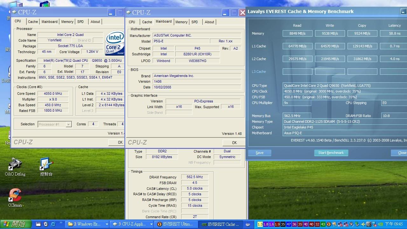Launch Windows Media Player from quick launch
407x229 pixels.
click(45, 224)
